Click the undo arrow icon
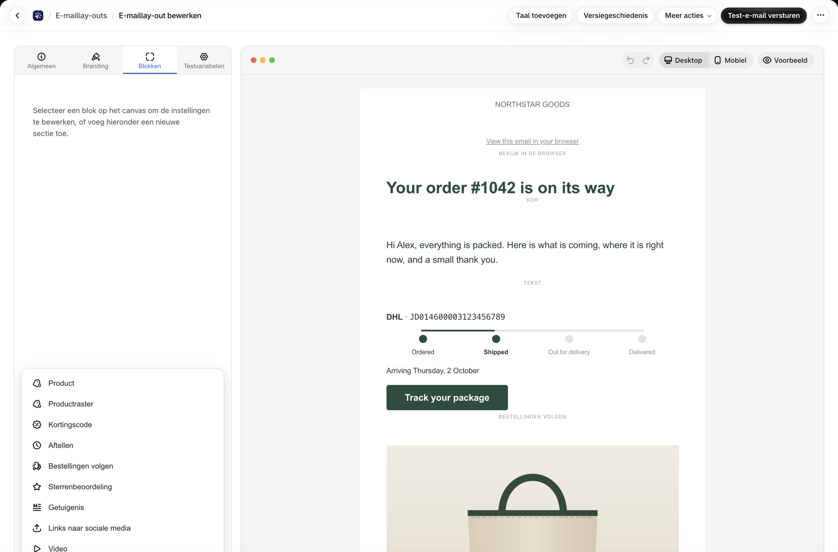The width and height of the screenshot is (838, 552). point(630,60)
